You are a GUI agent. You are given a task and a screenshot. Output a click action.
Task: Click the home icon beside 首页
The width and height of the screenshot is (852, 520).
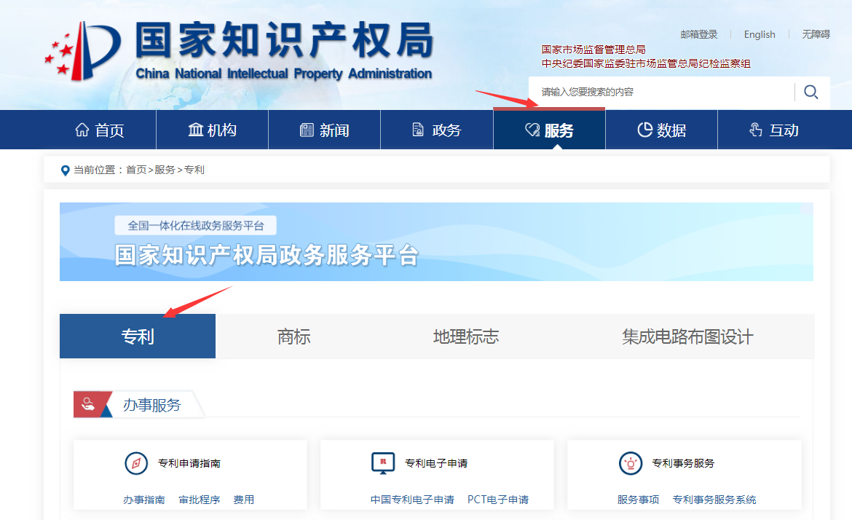coord(82,130)
